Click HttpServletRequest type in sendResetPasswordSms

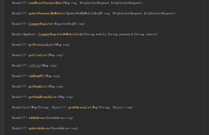[94, 3]
